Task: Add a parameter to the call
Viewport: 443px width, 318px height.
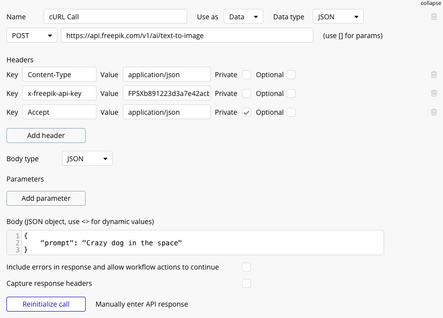Action: [46, 198]
